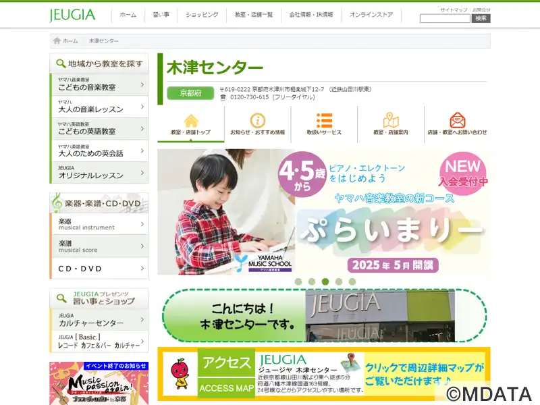
Task: Expand the カルチャーセンター arrow
Action: pyautogui.click(x=142, y=319)
